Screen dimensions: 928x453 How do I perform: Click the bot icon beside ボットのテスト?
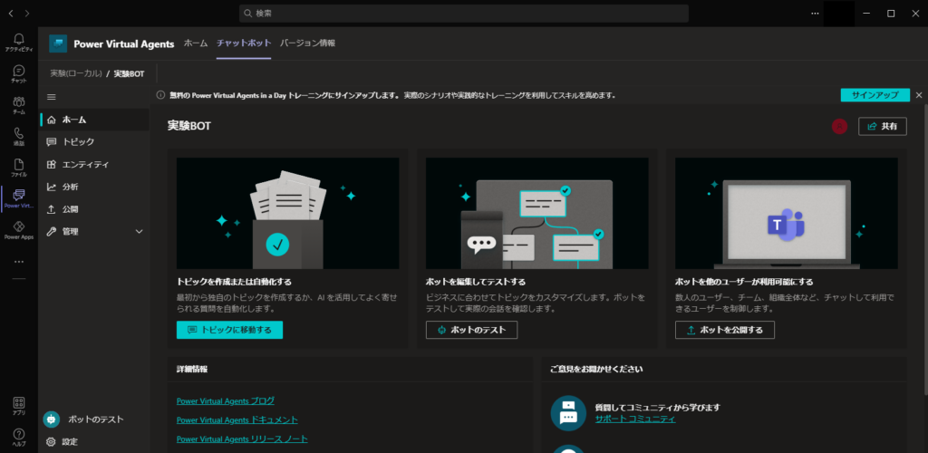point(52,419)
